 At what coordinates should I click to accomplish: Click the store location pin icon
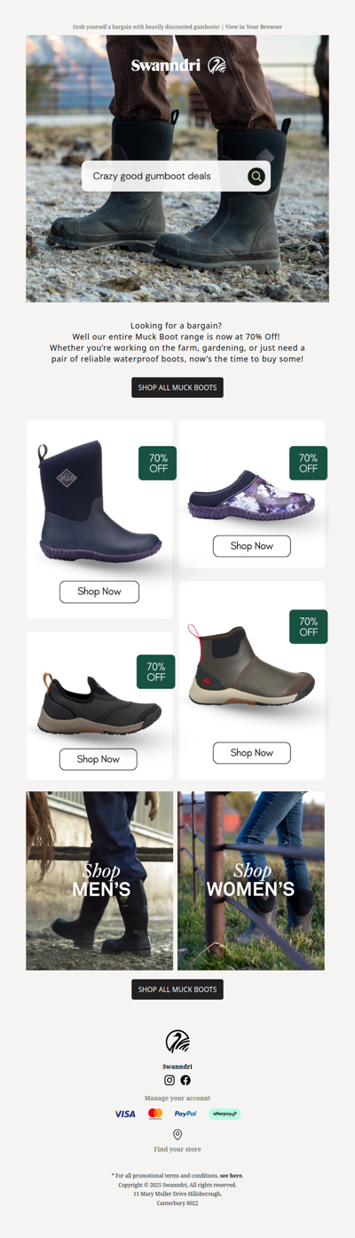tap(177, 1135)
